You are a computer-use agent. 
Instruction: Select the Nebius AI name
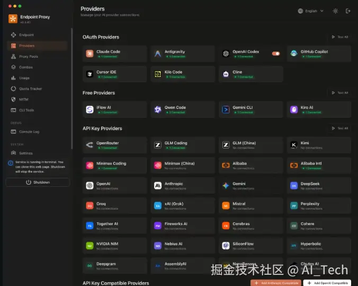tap(173, 244)
